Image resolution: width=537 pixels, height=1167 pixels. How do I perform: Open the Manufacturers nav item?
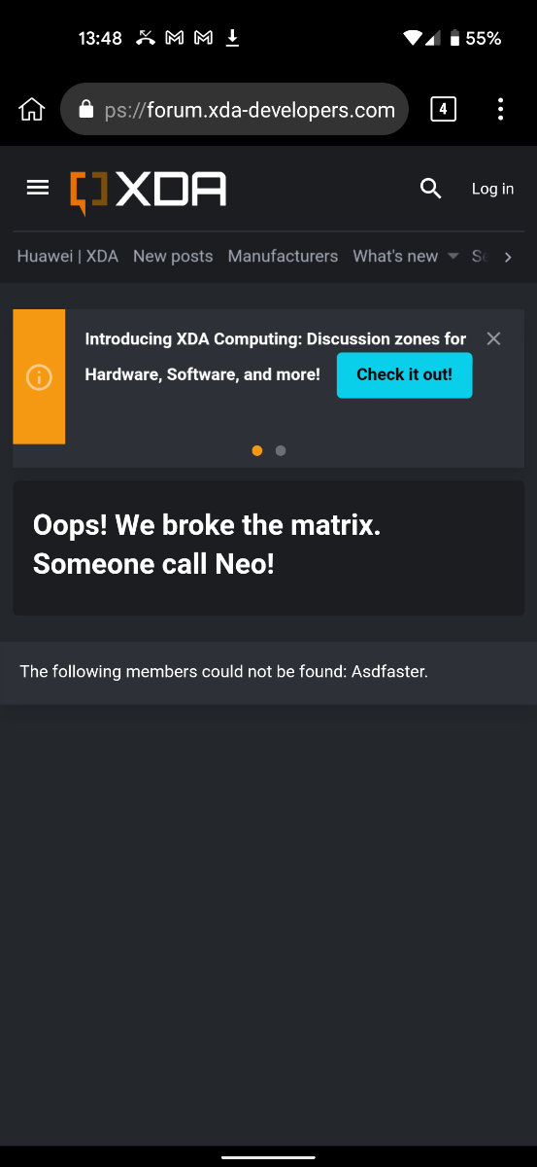pos(283,256)
